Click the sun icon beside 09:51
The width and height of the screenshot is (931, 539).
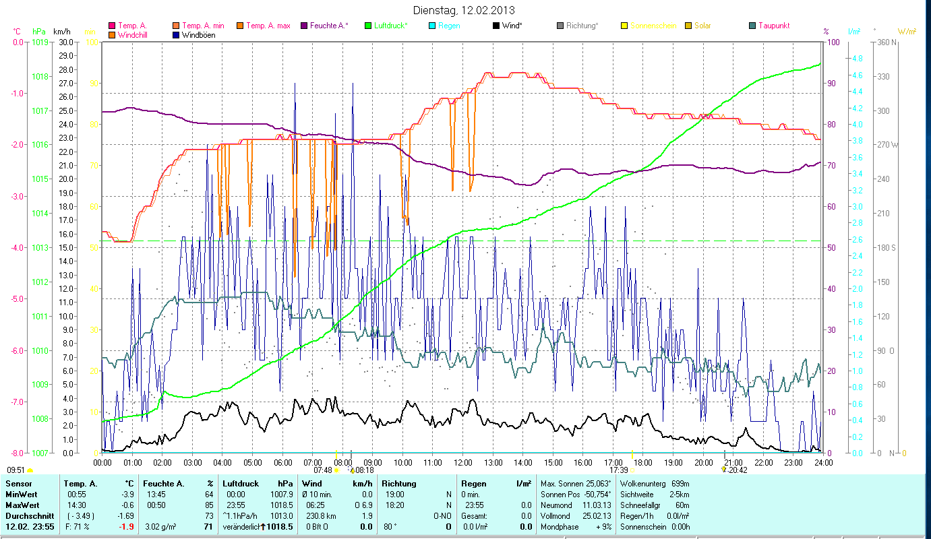[30, 470]
